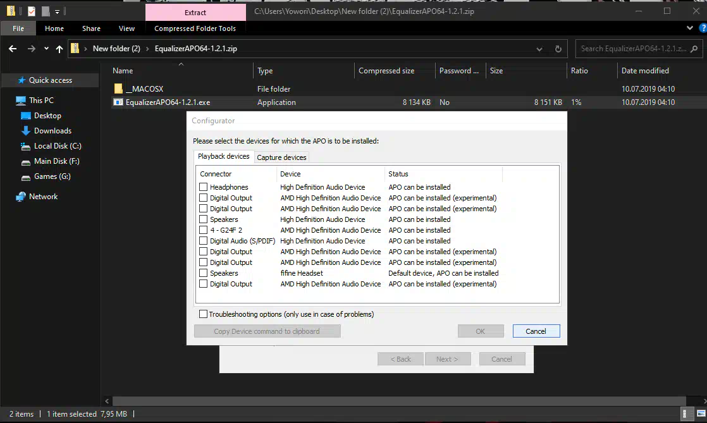Enable Troubleshooting options checkbox
This screenshot has width=707, height=423.
coord(204,314)
